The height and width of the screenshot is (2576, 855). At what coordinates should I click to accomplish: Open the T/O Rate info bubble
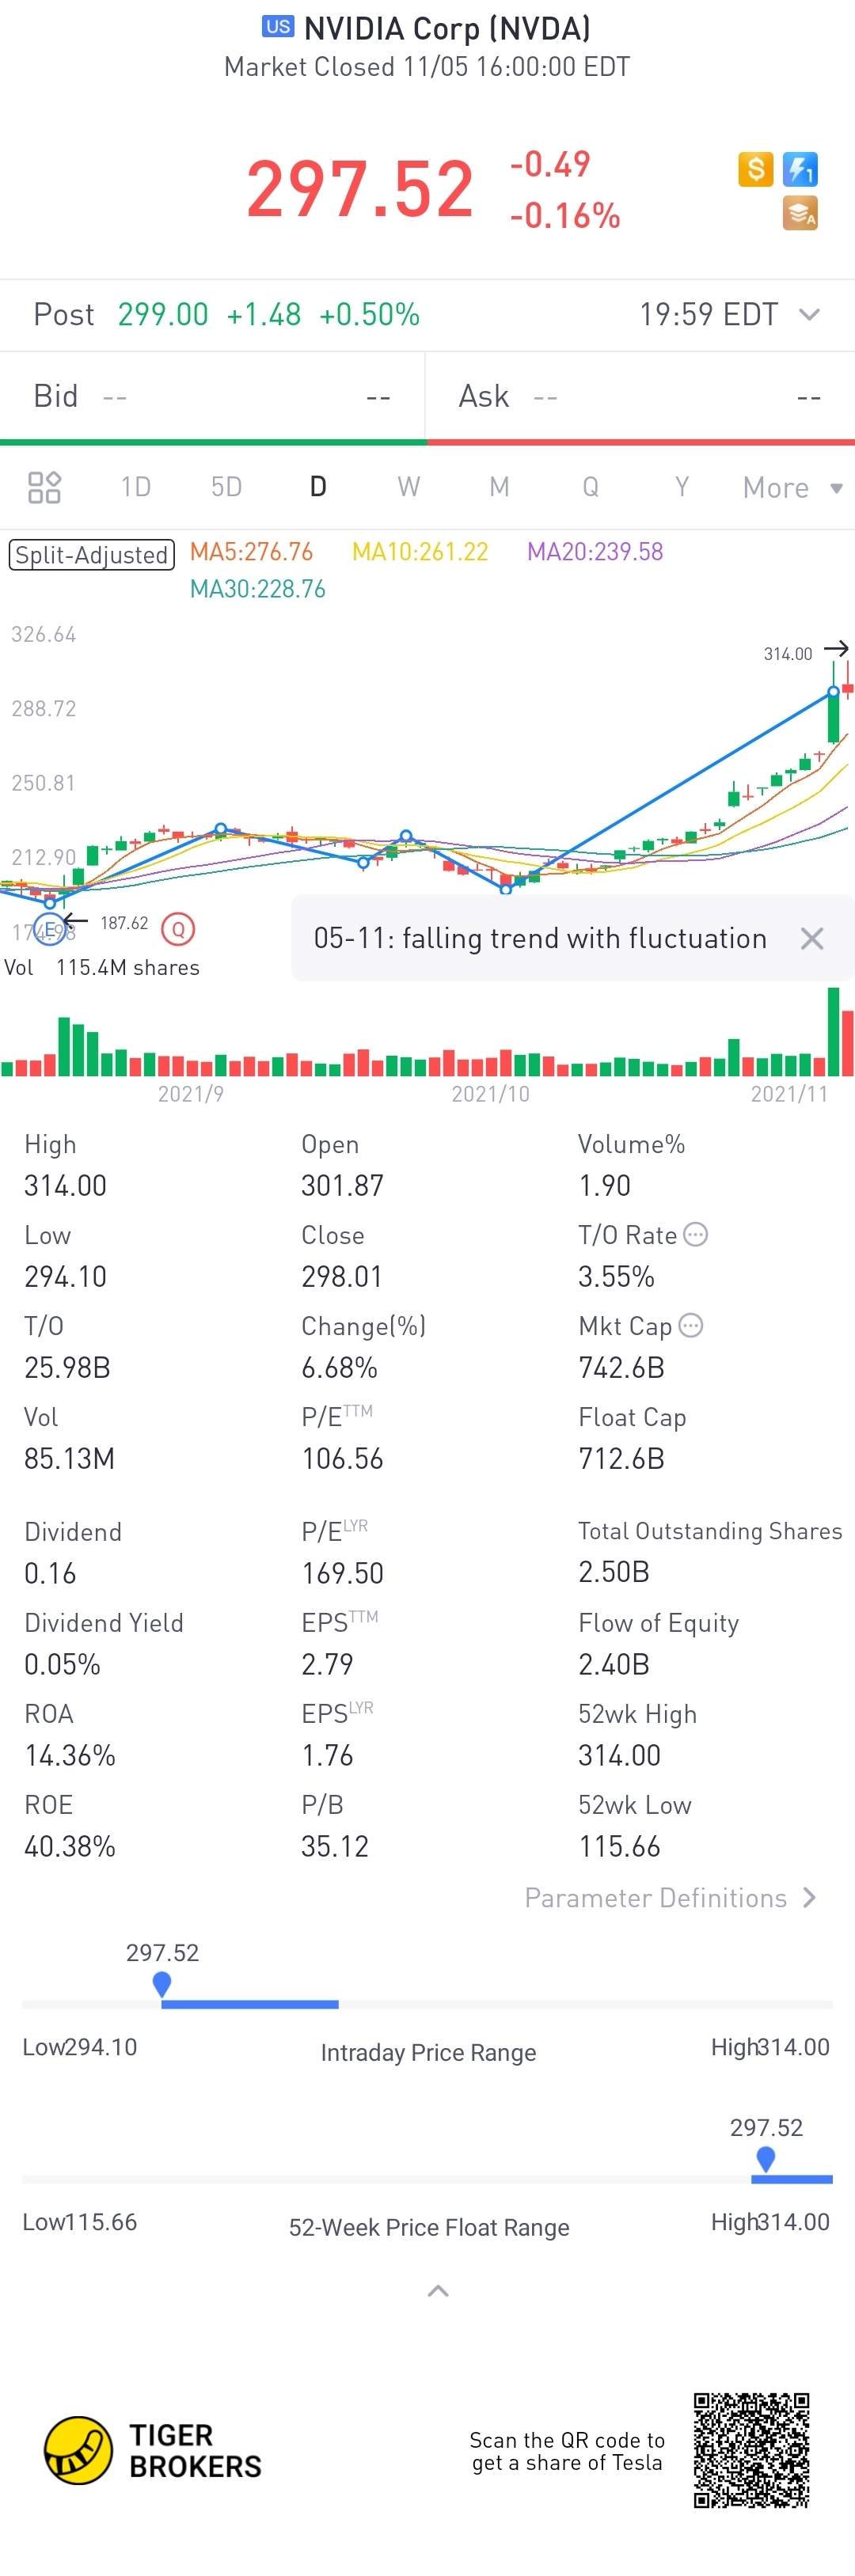pyautogui.click(x=696, y=1234)
